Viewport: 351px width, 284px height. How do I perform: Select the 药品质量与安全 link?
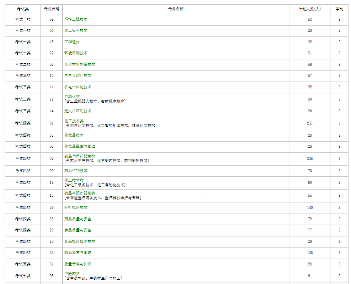[x=78, y=219]
